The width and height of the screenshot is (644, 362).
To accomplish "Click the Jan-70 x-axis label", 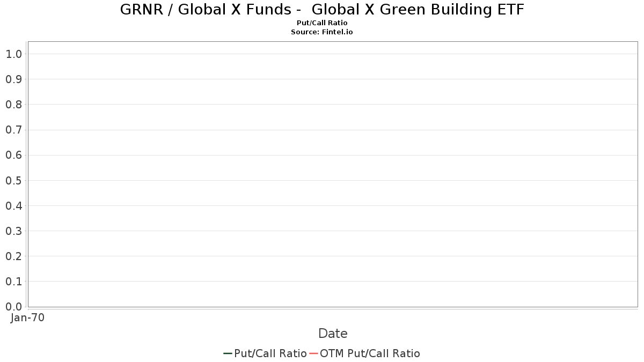I will [x=27, y=317].
